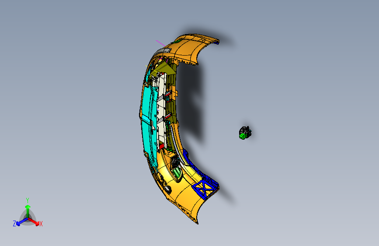Viewport: 379px width, 246px height.
Task: Select the small detached black and green component
Action: point(245,133)
